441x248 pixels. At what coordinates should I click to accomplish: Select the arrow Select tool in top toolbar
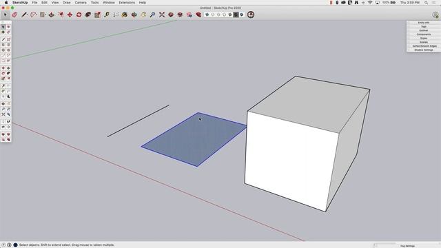pos(5,14)
